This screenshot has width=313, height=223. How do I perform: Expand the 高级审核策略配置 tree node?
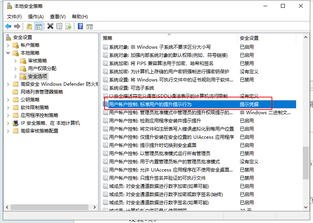click(8, 131)
